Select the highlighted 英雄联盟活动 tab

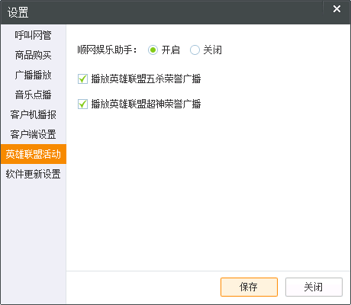tap(33, 154)
